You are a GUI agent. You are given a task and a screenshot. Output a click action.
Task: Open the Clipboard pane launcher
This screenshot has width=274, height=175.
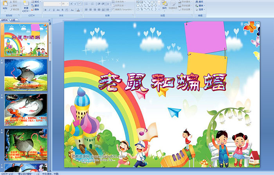tap(19, 15)
